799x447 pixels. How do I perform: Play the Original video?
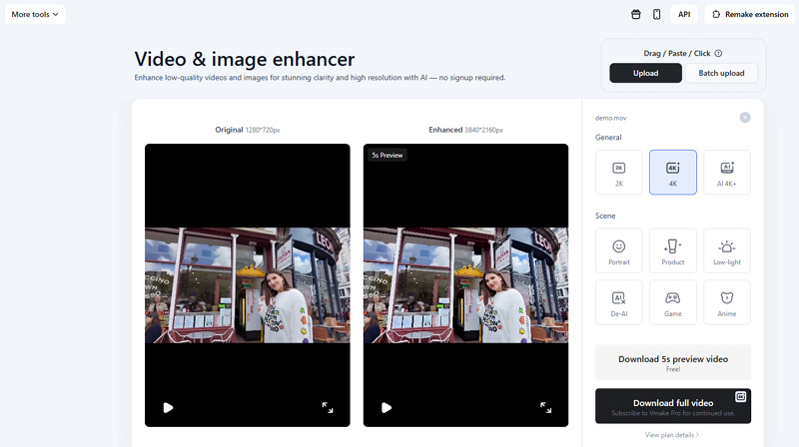(168, 408)
